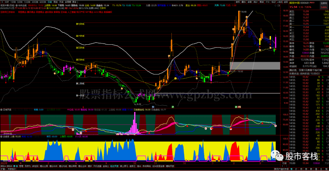Image resolution: width=329 pixels, height=171 pixels.
Task: Expand the 更多 periods dropdown
Action: (74, 2)
